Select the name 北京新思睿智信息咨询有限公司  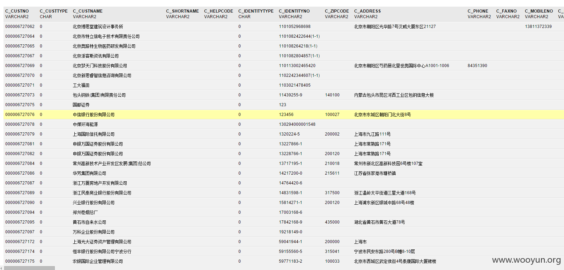tap(102, 75)
